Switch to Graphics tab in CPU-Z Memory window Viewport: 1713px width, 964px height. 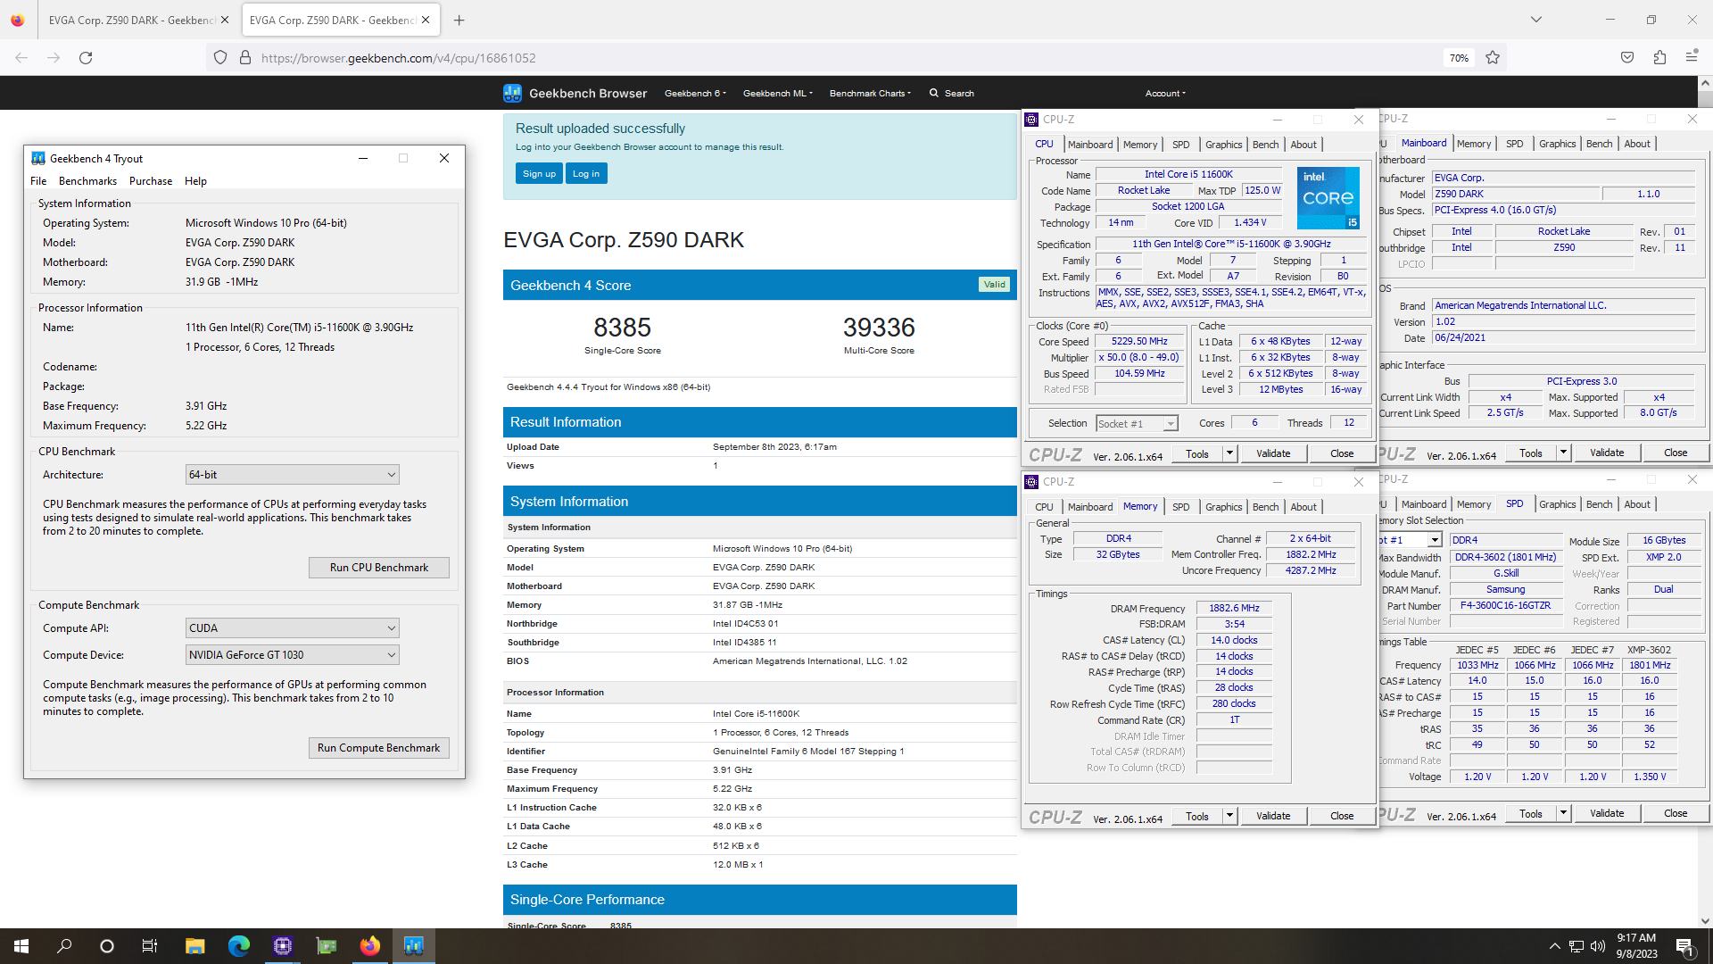tap(1223, 507)
